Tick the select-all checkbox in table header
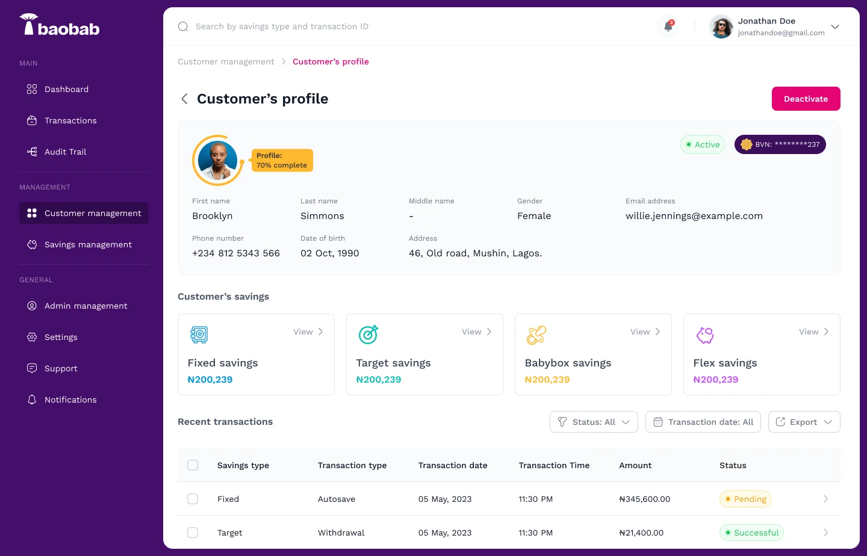 [x=193, y=465]
